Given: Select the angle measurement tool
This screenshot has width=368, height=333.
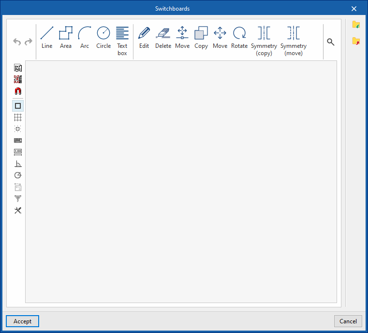Looking at the screenshot, I should click(18, 164).
